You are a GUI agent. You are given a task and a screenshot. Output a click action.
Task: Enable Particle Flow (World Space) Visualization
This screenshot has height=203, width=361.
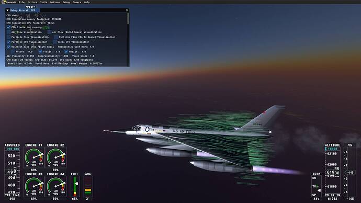[x=56, y=37]
